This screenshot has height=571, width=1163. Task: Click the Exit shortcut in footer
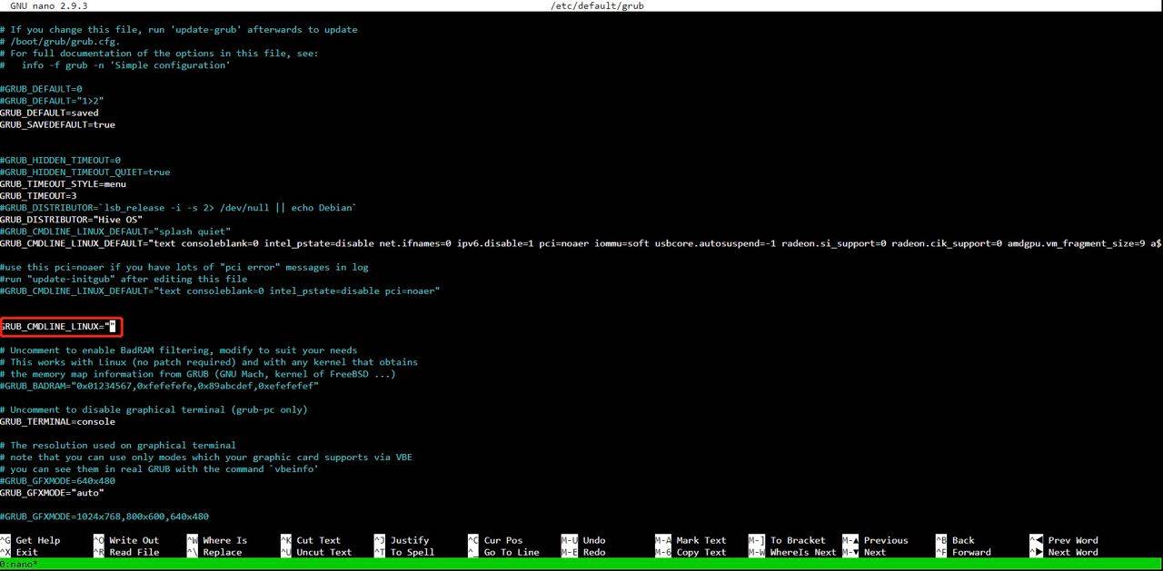[26, 552]
